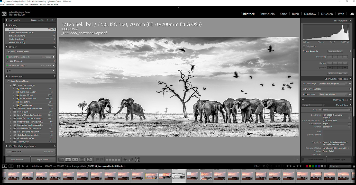Open the 'Filter aus' dropdown
Screen dimensions: 356x185
coord(340,166)
